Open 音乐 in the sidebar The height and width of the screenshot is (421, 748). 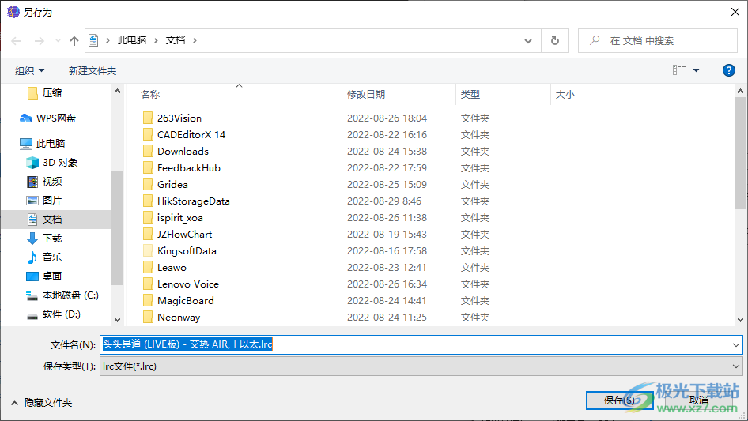(x=45, y=257)
